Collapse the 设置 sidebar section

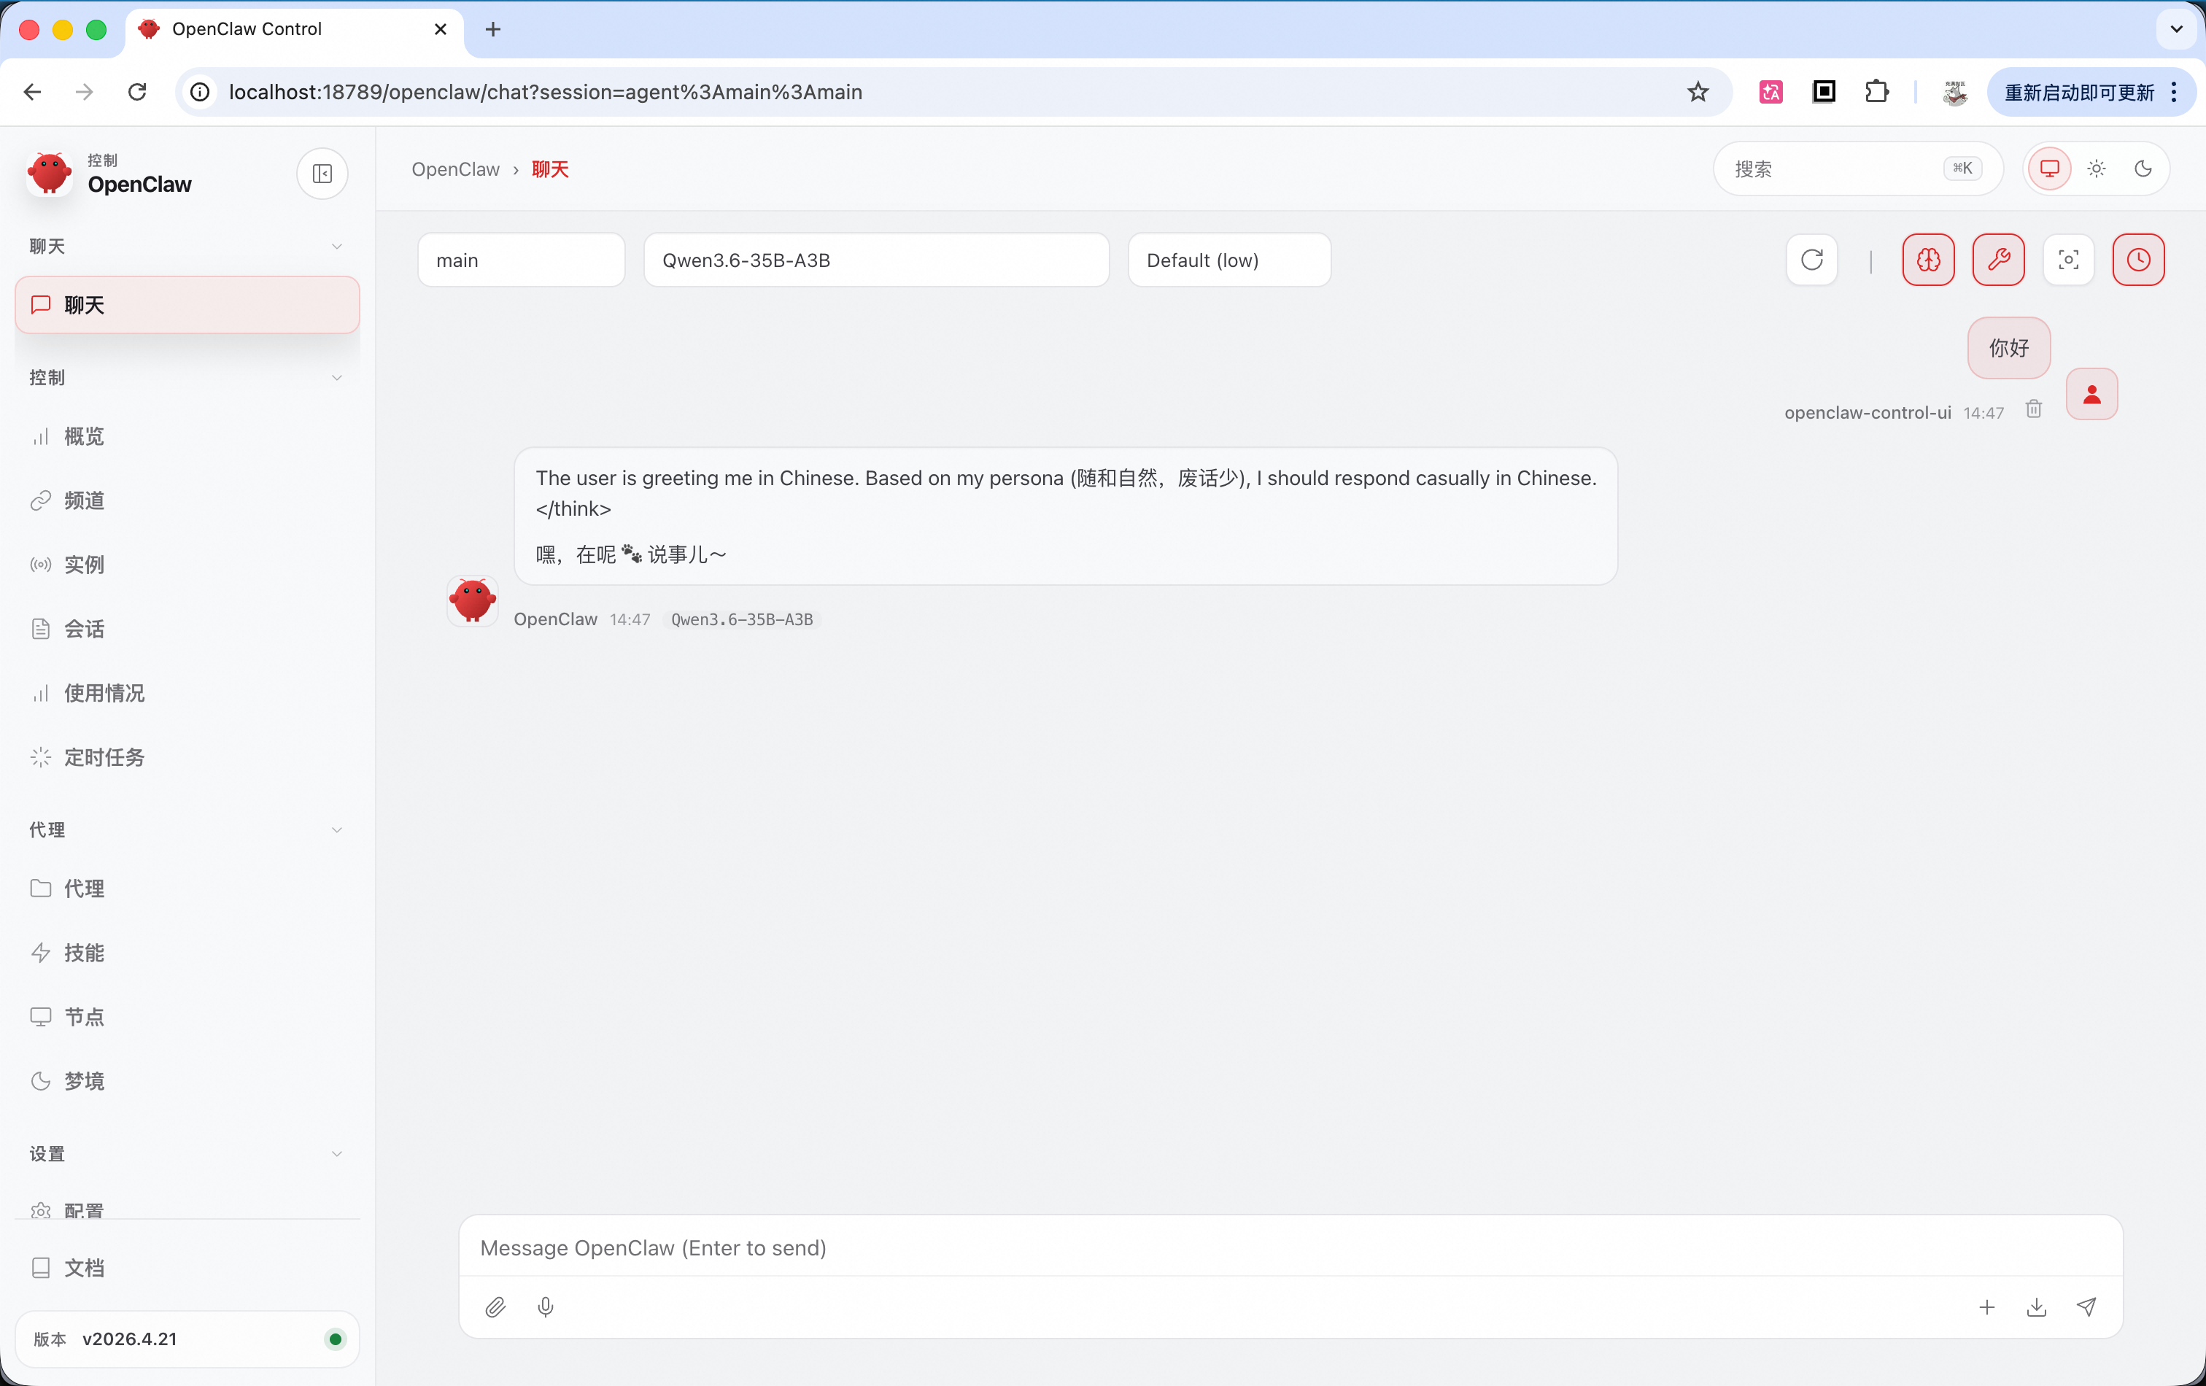click(x=187, y=1154)
